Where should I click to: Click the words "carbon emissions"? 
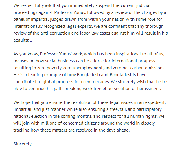click(148, 68)
